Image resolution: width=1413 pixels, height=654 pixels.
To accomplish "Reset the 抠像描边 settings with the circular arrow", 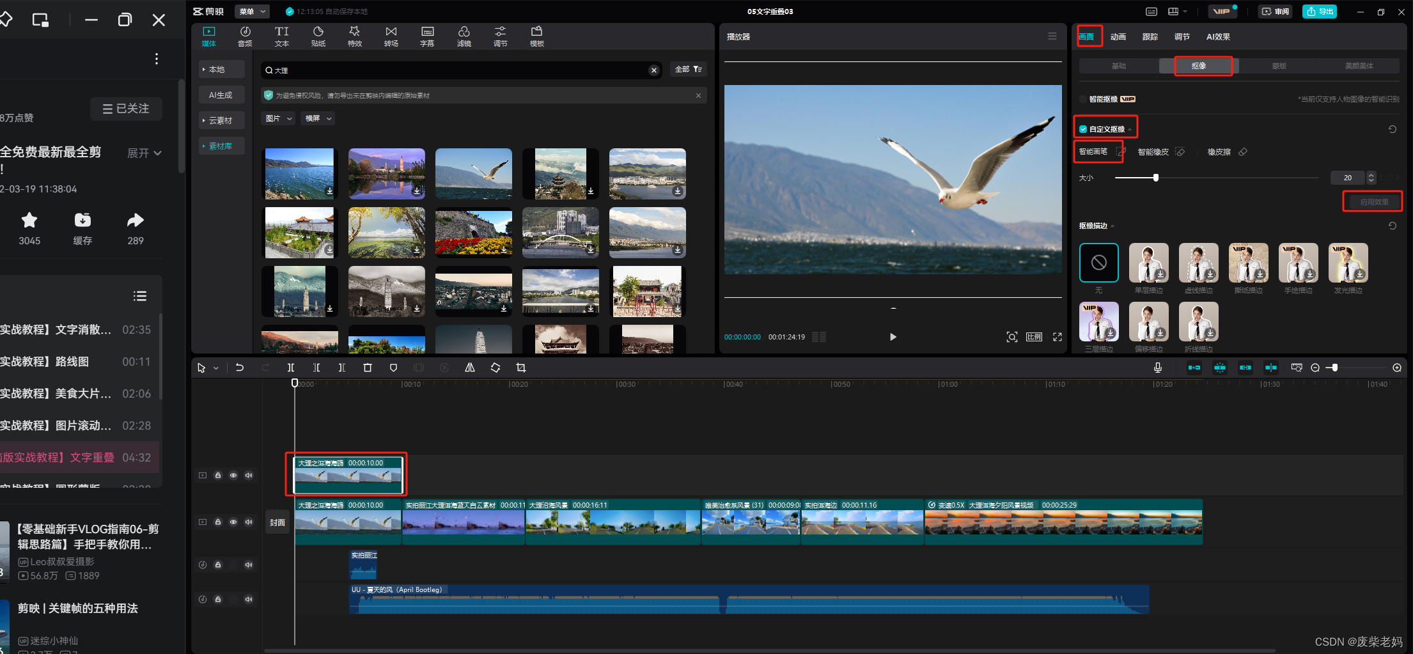I will click(x=1393, y=226).
